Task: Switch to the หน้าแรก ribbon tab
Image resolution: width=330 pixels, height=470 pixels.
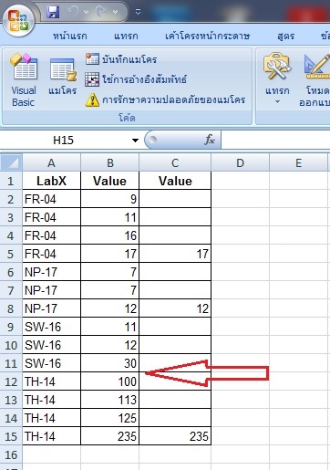Action: (70, 37)
